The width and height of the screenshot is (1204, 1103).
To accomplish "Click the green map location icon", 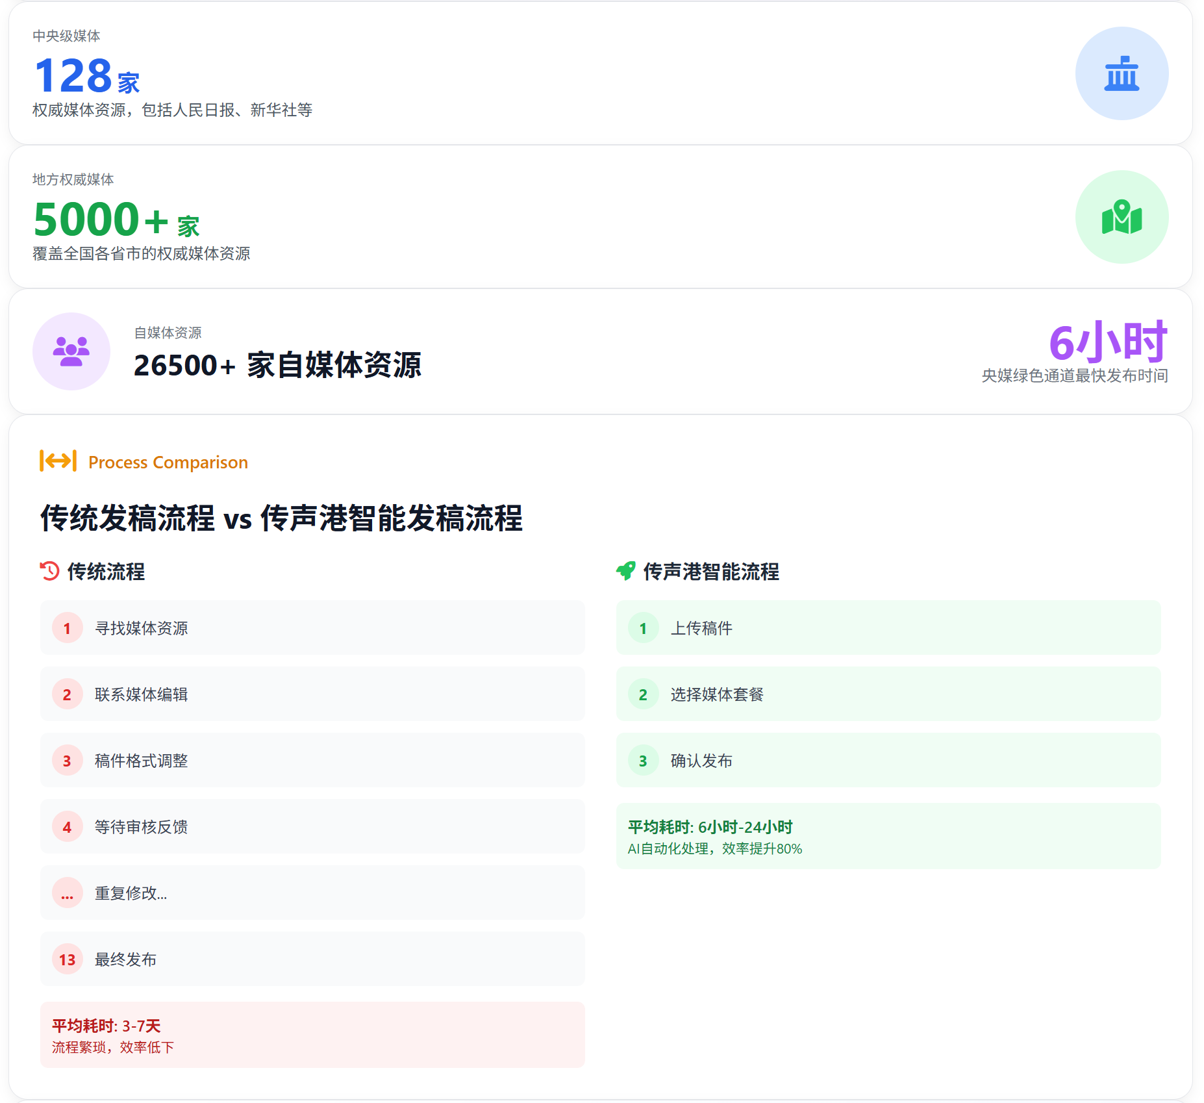I will (1121, 217).
